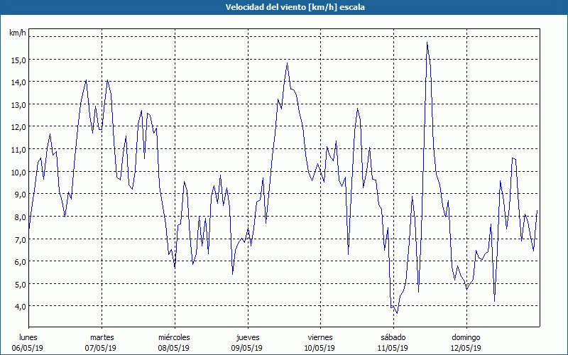Click the 'lunes' day label

pos(28,337)
